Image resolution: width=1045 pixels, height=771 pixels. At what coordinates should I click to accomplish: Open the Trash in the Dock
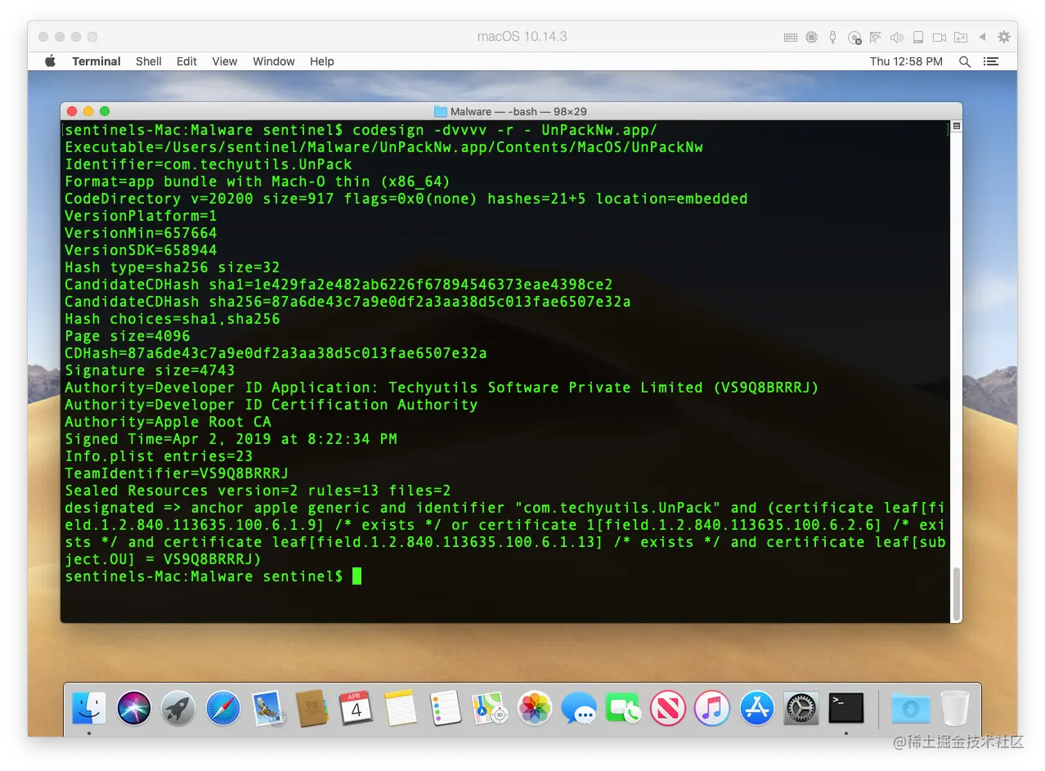pos(955,708)
